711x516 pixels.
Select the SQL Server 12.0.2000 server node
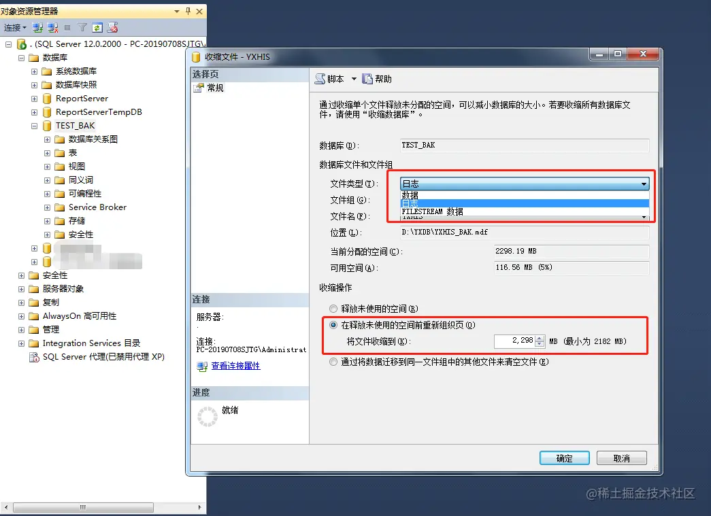tap(118, 44)
